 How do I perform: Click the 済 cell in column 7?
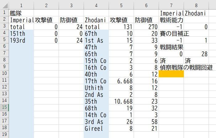[x=171, y=60]
